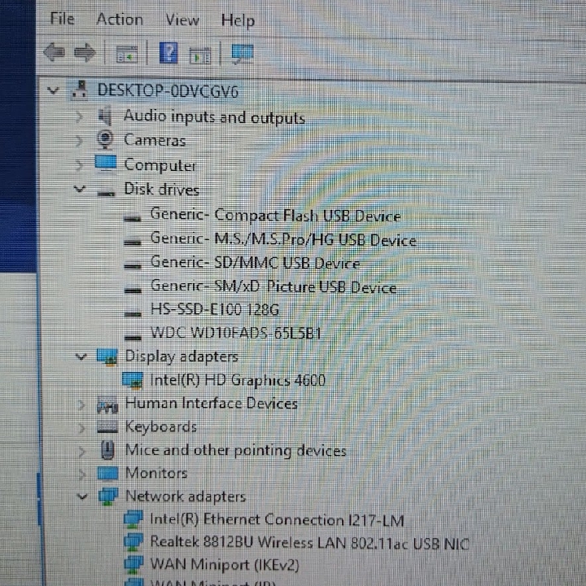Image resolution: width=586 pixels, height=586 pixels.
Task: Select Mice and other pointing devices label
Action: (236, 451)
